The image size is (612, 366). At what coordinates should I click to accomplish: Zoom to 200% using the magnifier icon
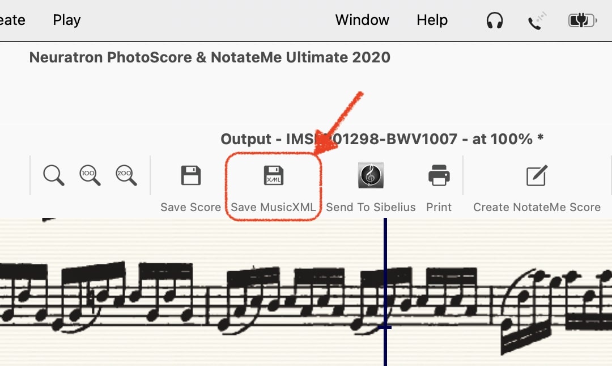126,175
